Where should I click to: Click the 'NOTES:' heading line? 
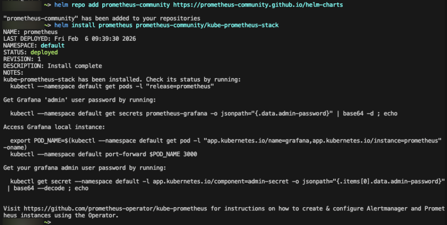point(13,73)
